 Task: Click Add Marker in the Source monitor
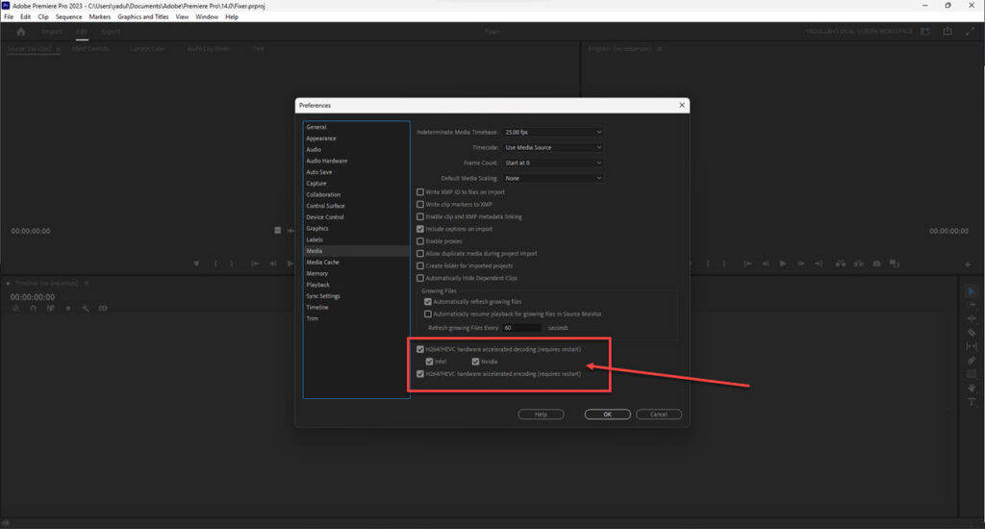[x=196, y=264]
